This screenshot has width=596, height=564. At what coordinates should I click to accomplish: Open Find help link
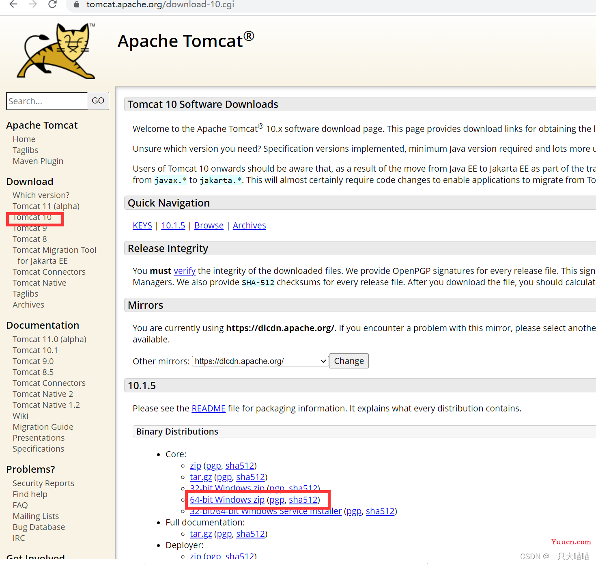coord(30,494)
